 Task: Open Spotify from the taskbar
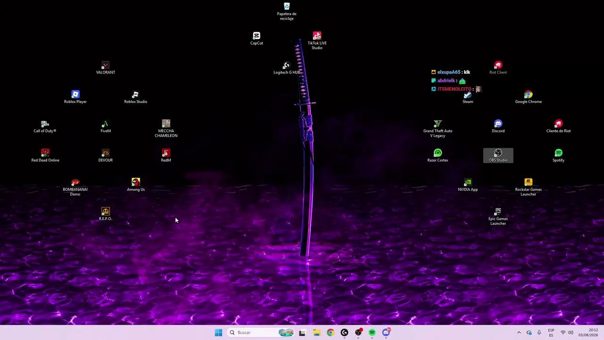pyautogui.click(x=372, y=332)
